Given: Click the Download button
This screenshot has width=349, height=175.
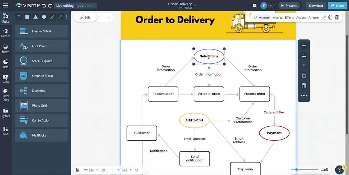Looking at the screenshot, I should pos(316,5).
